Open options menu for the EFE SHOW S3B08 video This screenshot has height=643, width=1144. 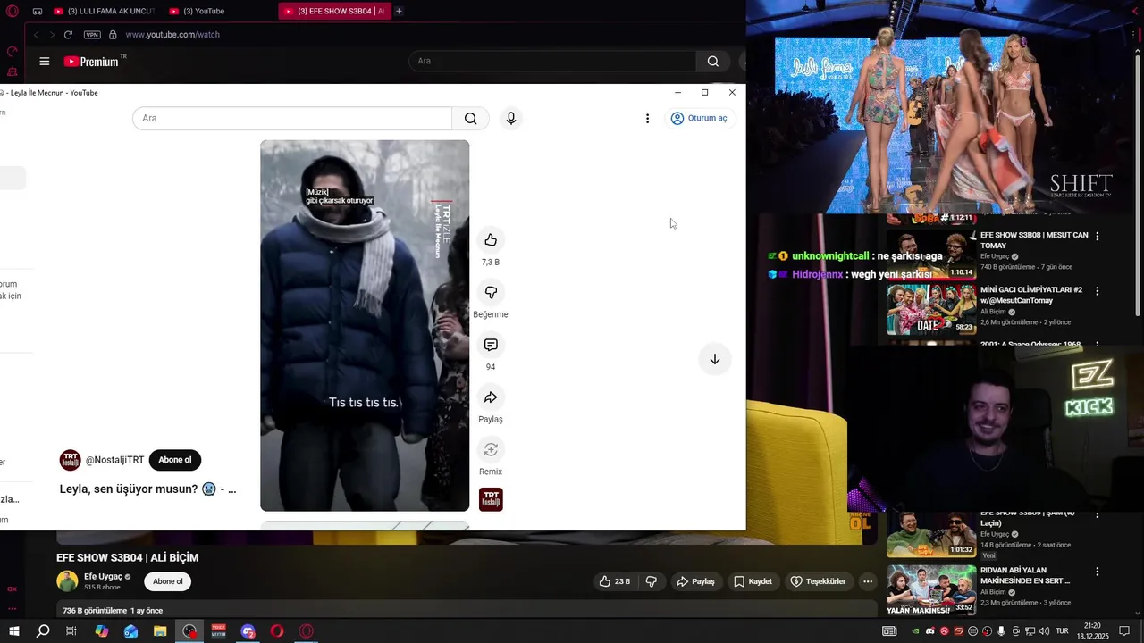(1098, 237)
